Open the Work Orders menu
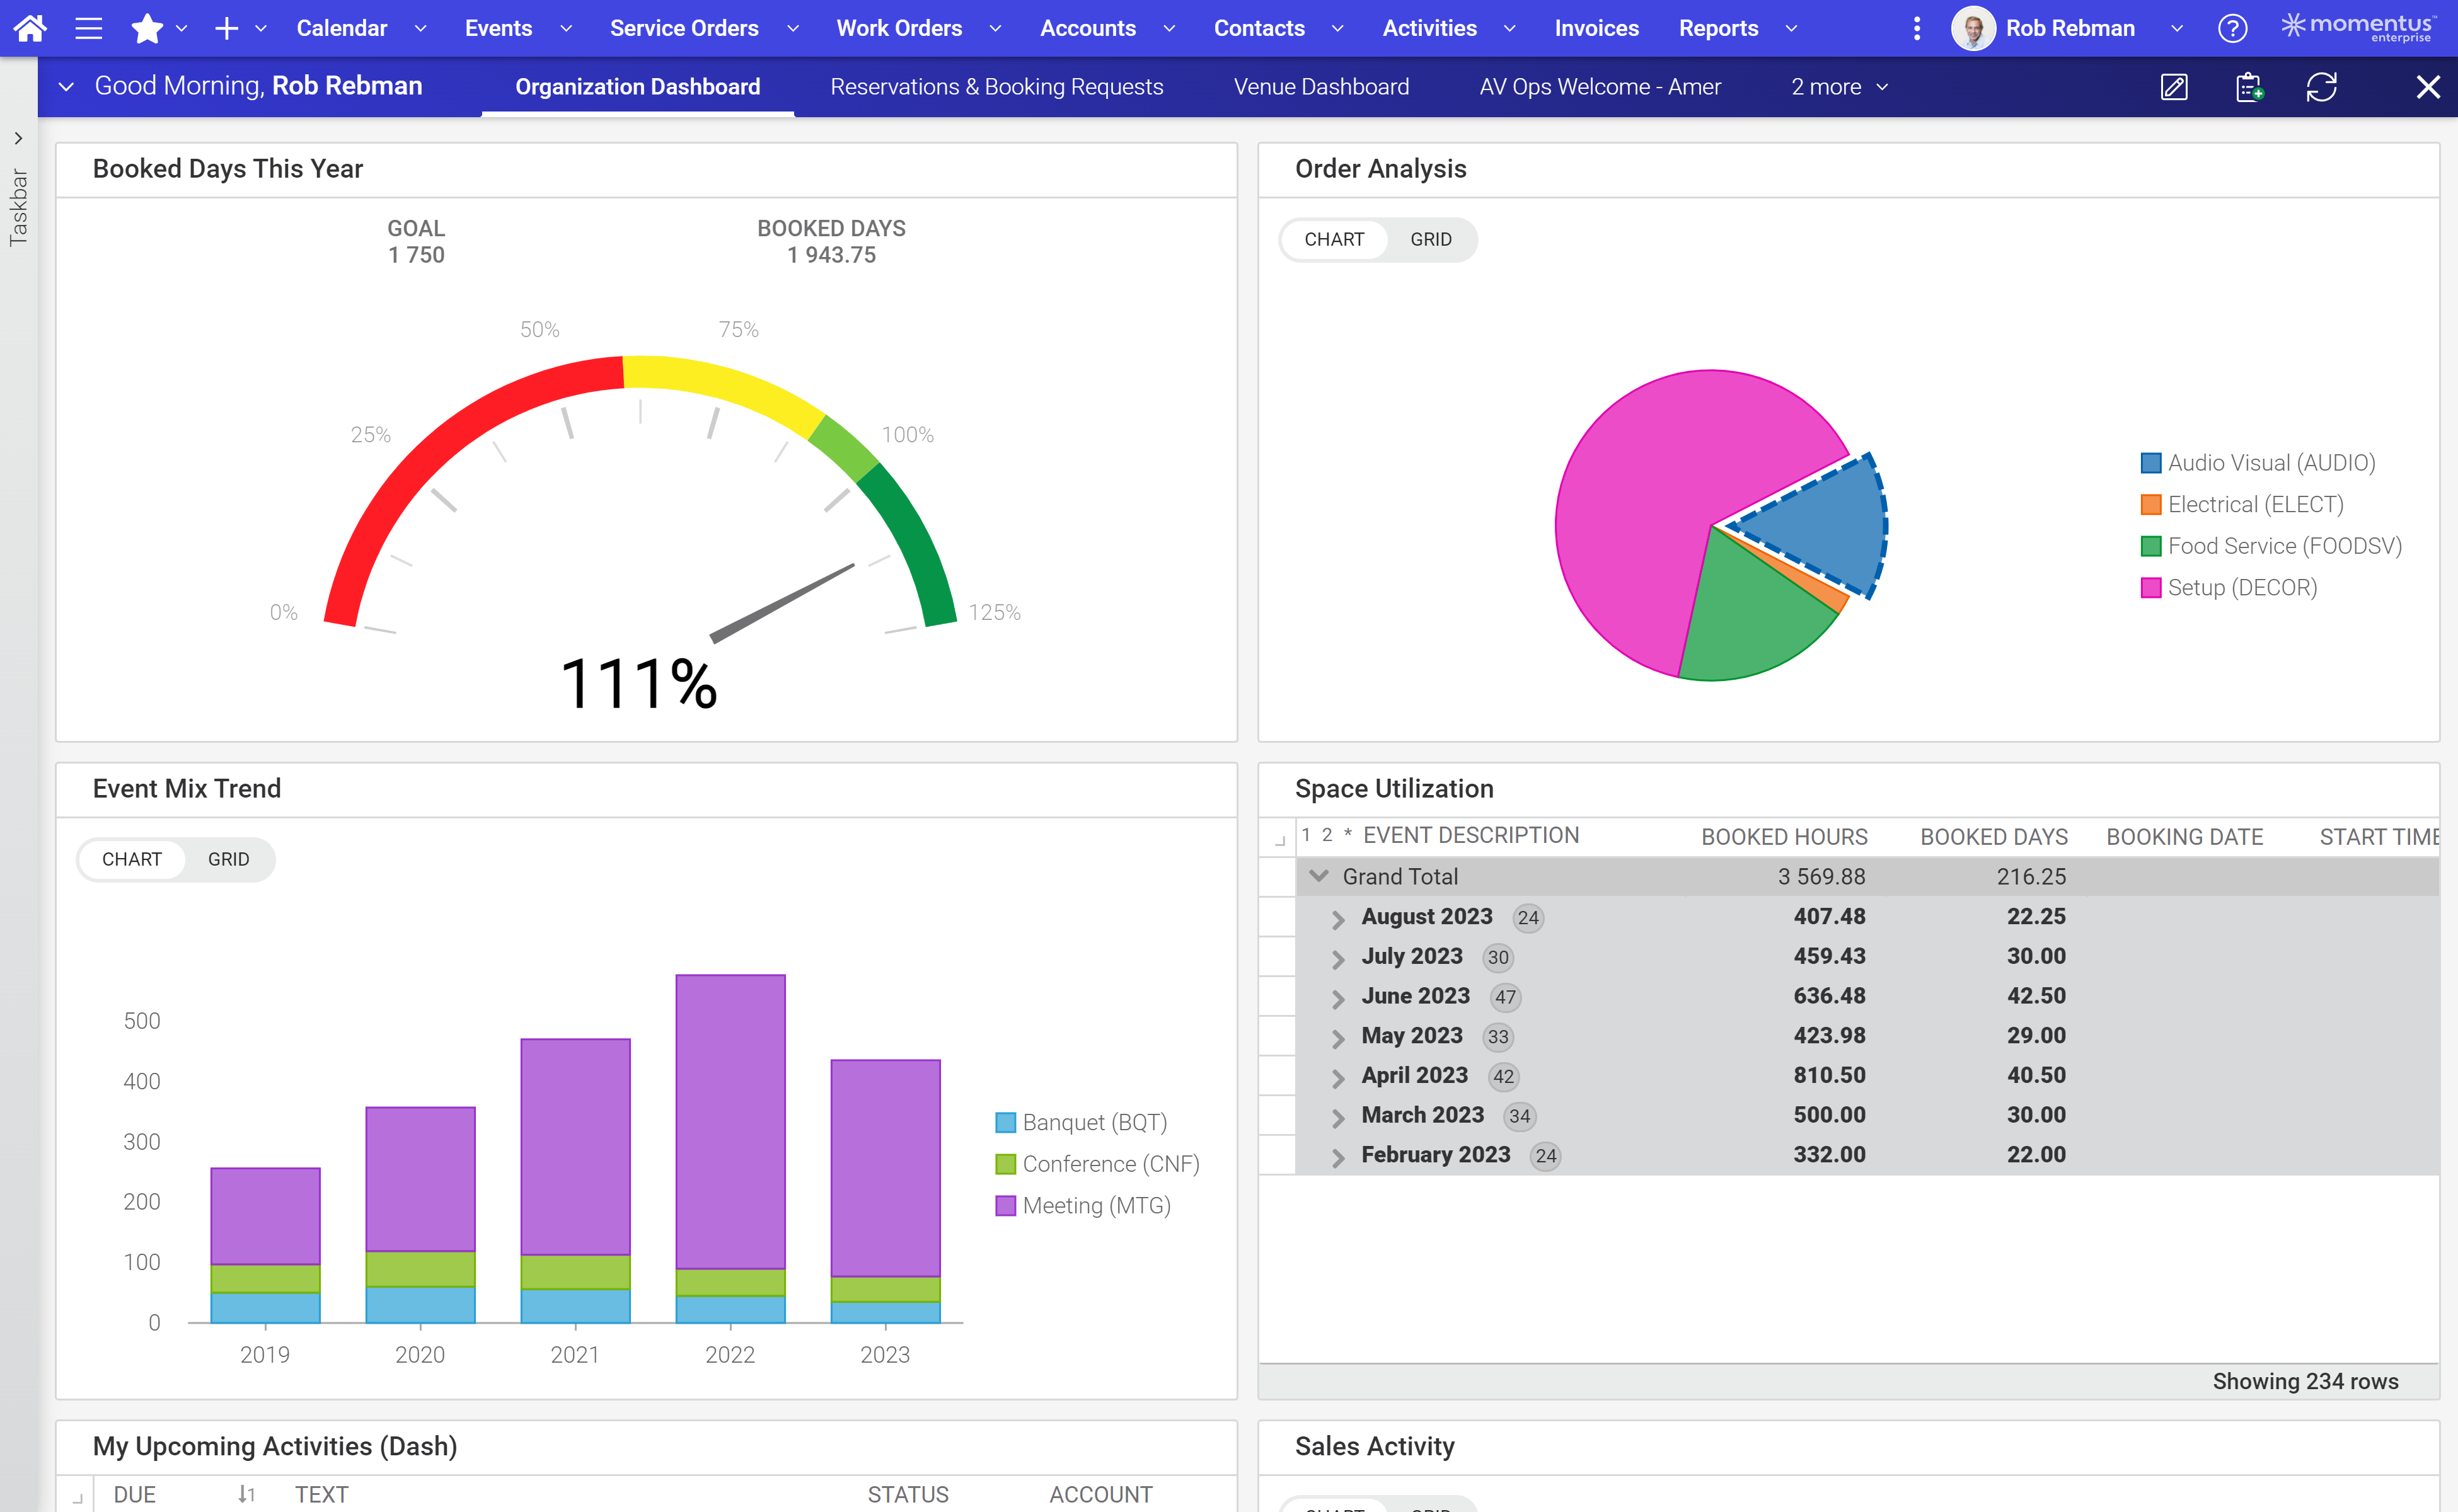The width and height of the screenshot is (2458, 1512). click(897, 26)
